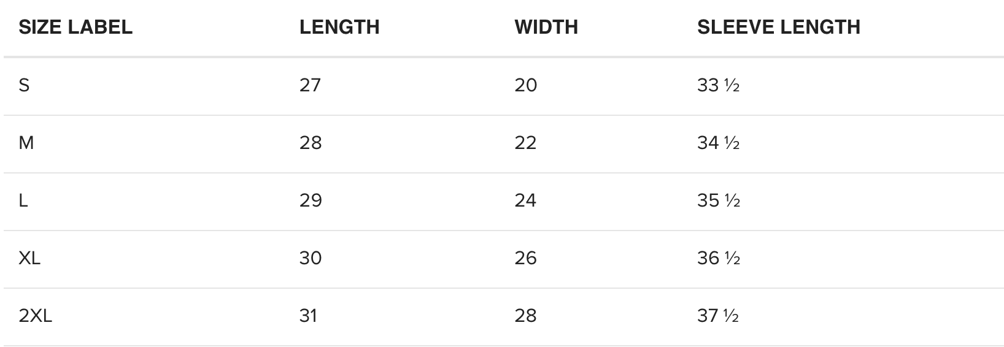Click length value 31 for size 2XL
This screenshot has height=347, width=1004.
point(308,316)
